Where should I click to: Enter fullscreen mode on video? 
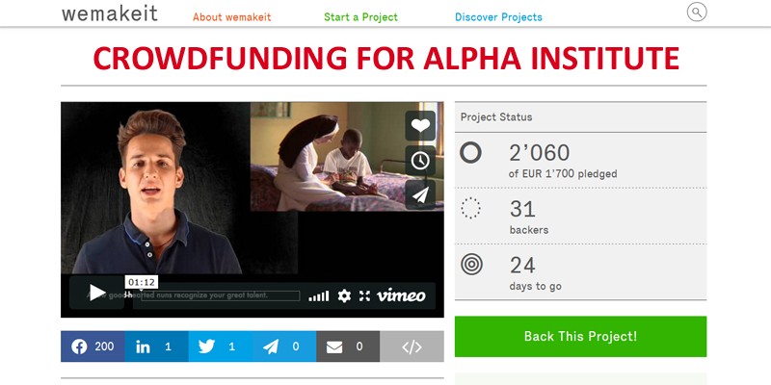pyautogui.click(x=364, y=295)
